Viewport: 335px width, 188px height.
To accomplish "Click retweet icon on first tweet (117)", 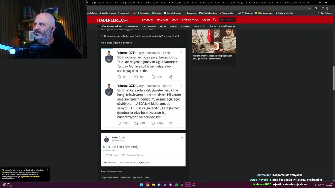I will [136, 77].
